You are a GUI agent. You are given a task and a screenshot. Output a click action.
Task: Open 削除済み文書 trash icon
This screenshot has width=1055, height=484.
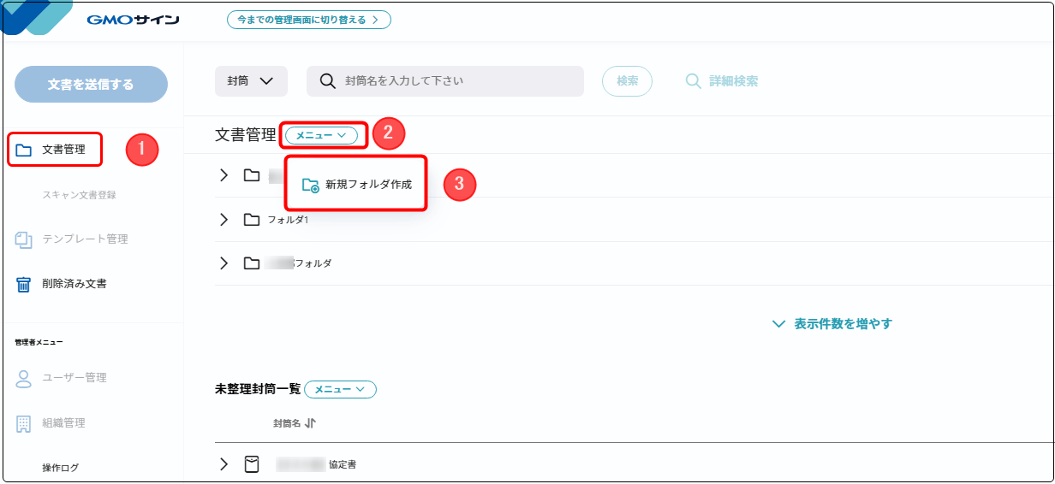(x=24, y=284)
